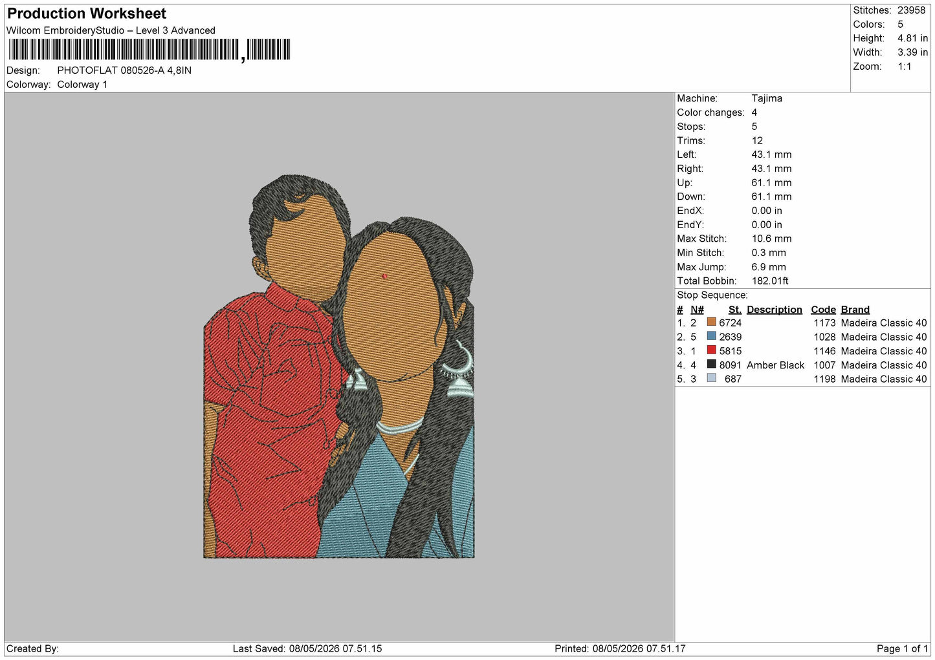This screenshot has width=935, height=660.
Task: Click machine value "Tajima"
Action: point(767,98)
